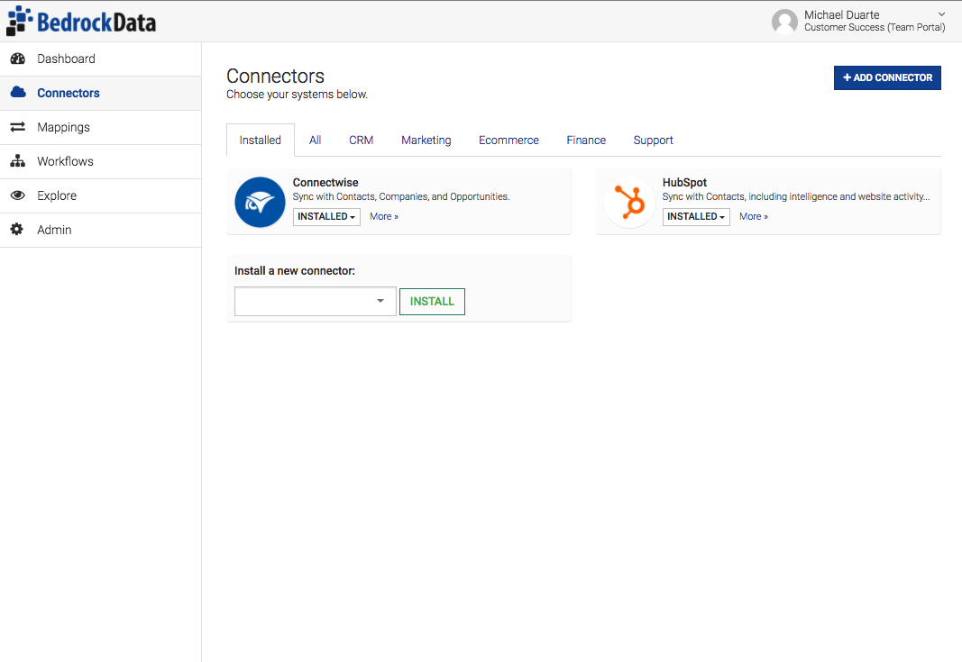Viewport: 962px width, 662px height.
Task: Open Workflows via its sidebar icon
Action: pyautogui.click(x=18, y=160)
